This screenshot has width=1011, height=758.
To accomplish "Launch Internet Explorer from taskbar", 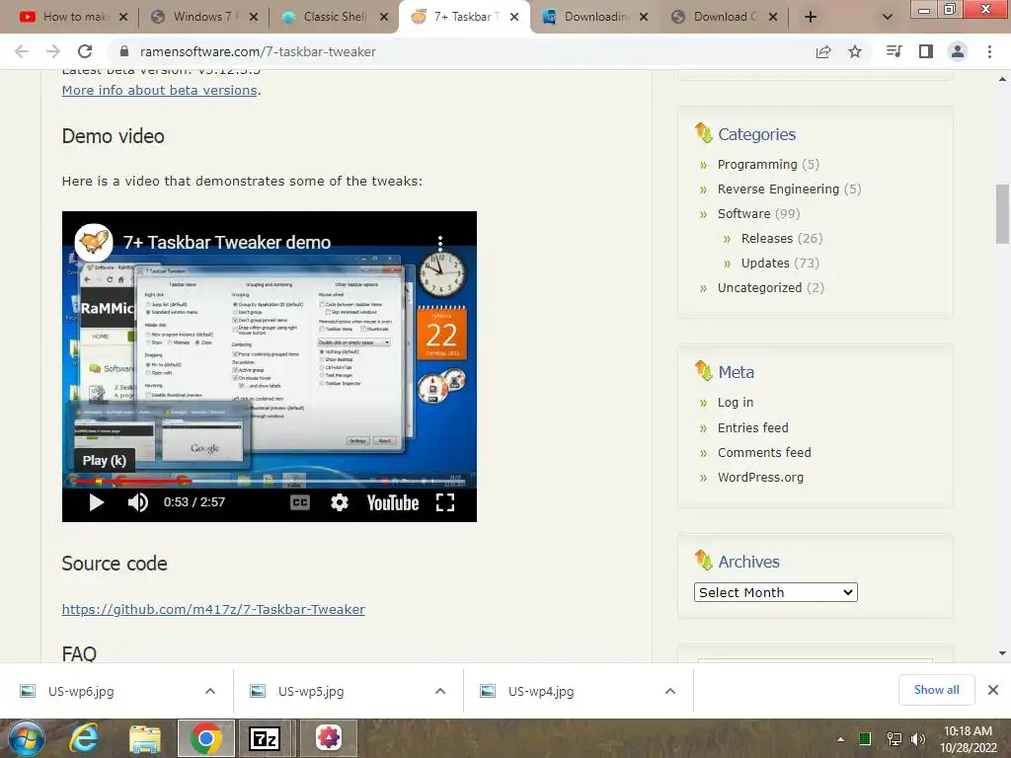I will 84,738.
